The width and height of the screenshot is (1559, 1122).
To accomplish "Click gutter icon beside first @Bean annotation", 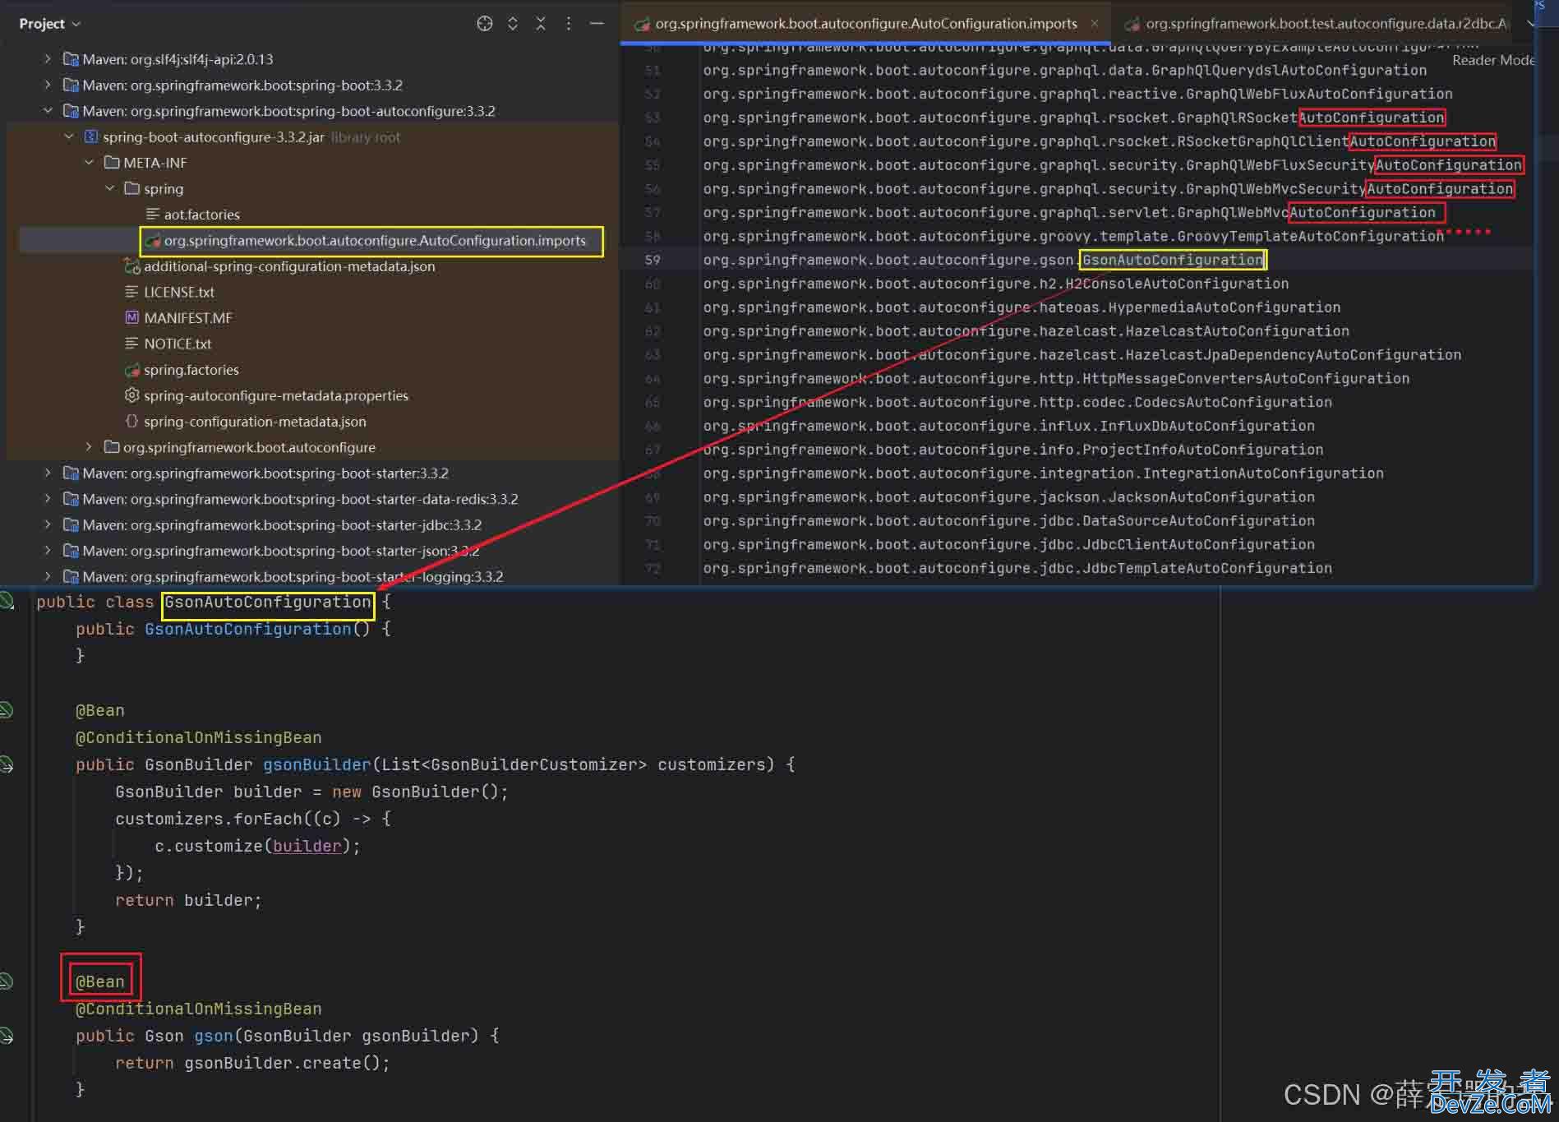I will [x=7, y=710].
